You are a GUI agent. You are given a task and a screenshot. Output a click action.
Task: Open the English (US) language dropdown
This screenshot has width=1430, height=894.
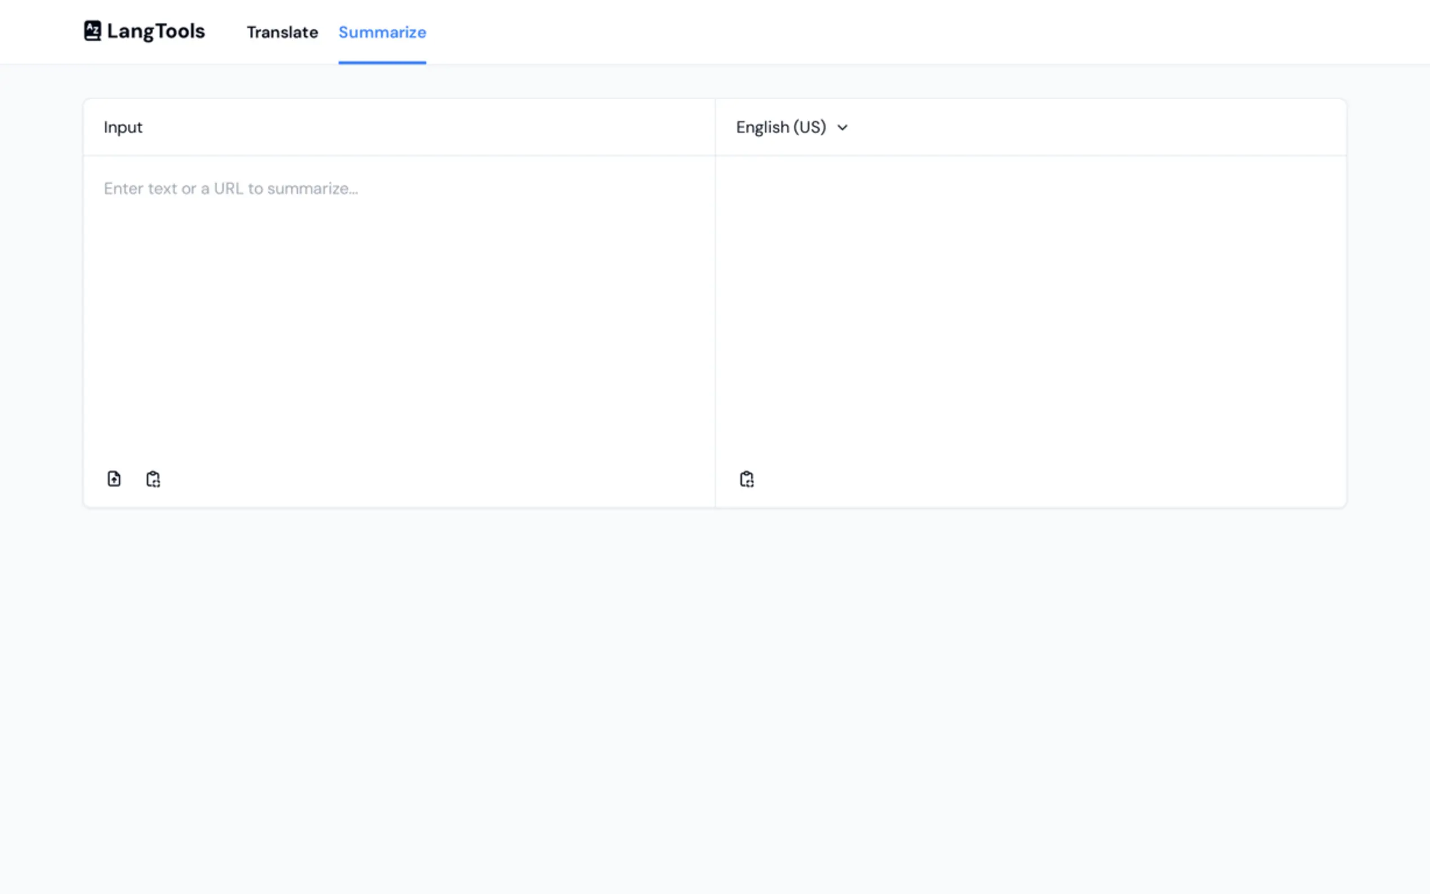pos(781,128)
